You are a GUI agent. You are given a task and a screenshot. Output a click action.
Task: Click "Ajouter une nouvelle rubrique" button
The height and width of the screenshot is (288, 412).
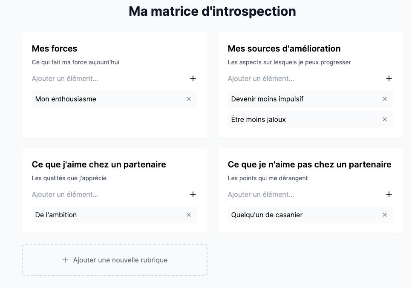[x=115, y=260]
